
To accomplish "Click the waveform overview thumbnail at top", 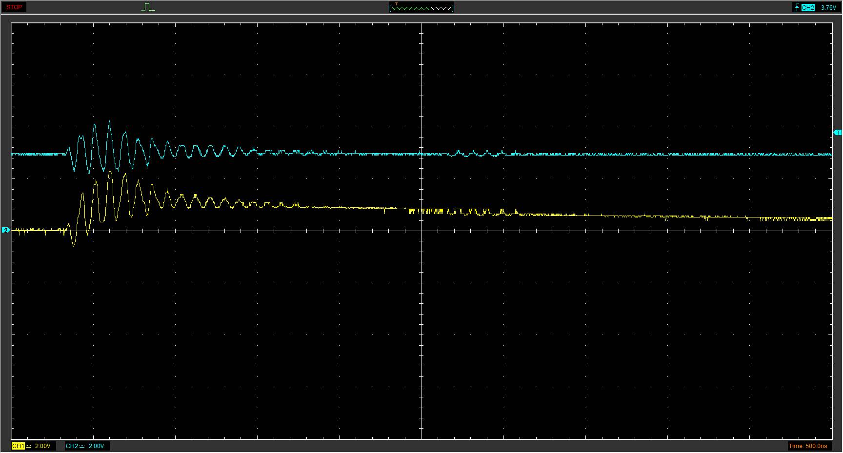I will (421, 7).
